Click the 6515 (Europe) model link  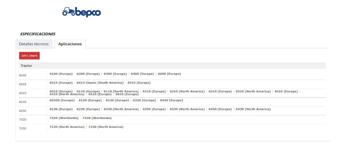139,83
